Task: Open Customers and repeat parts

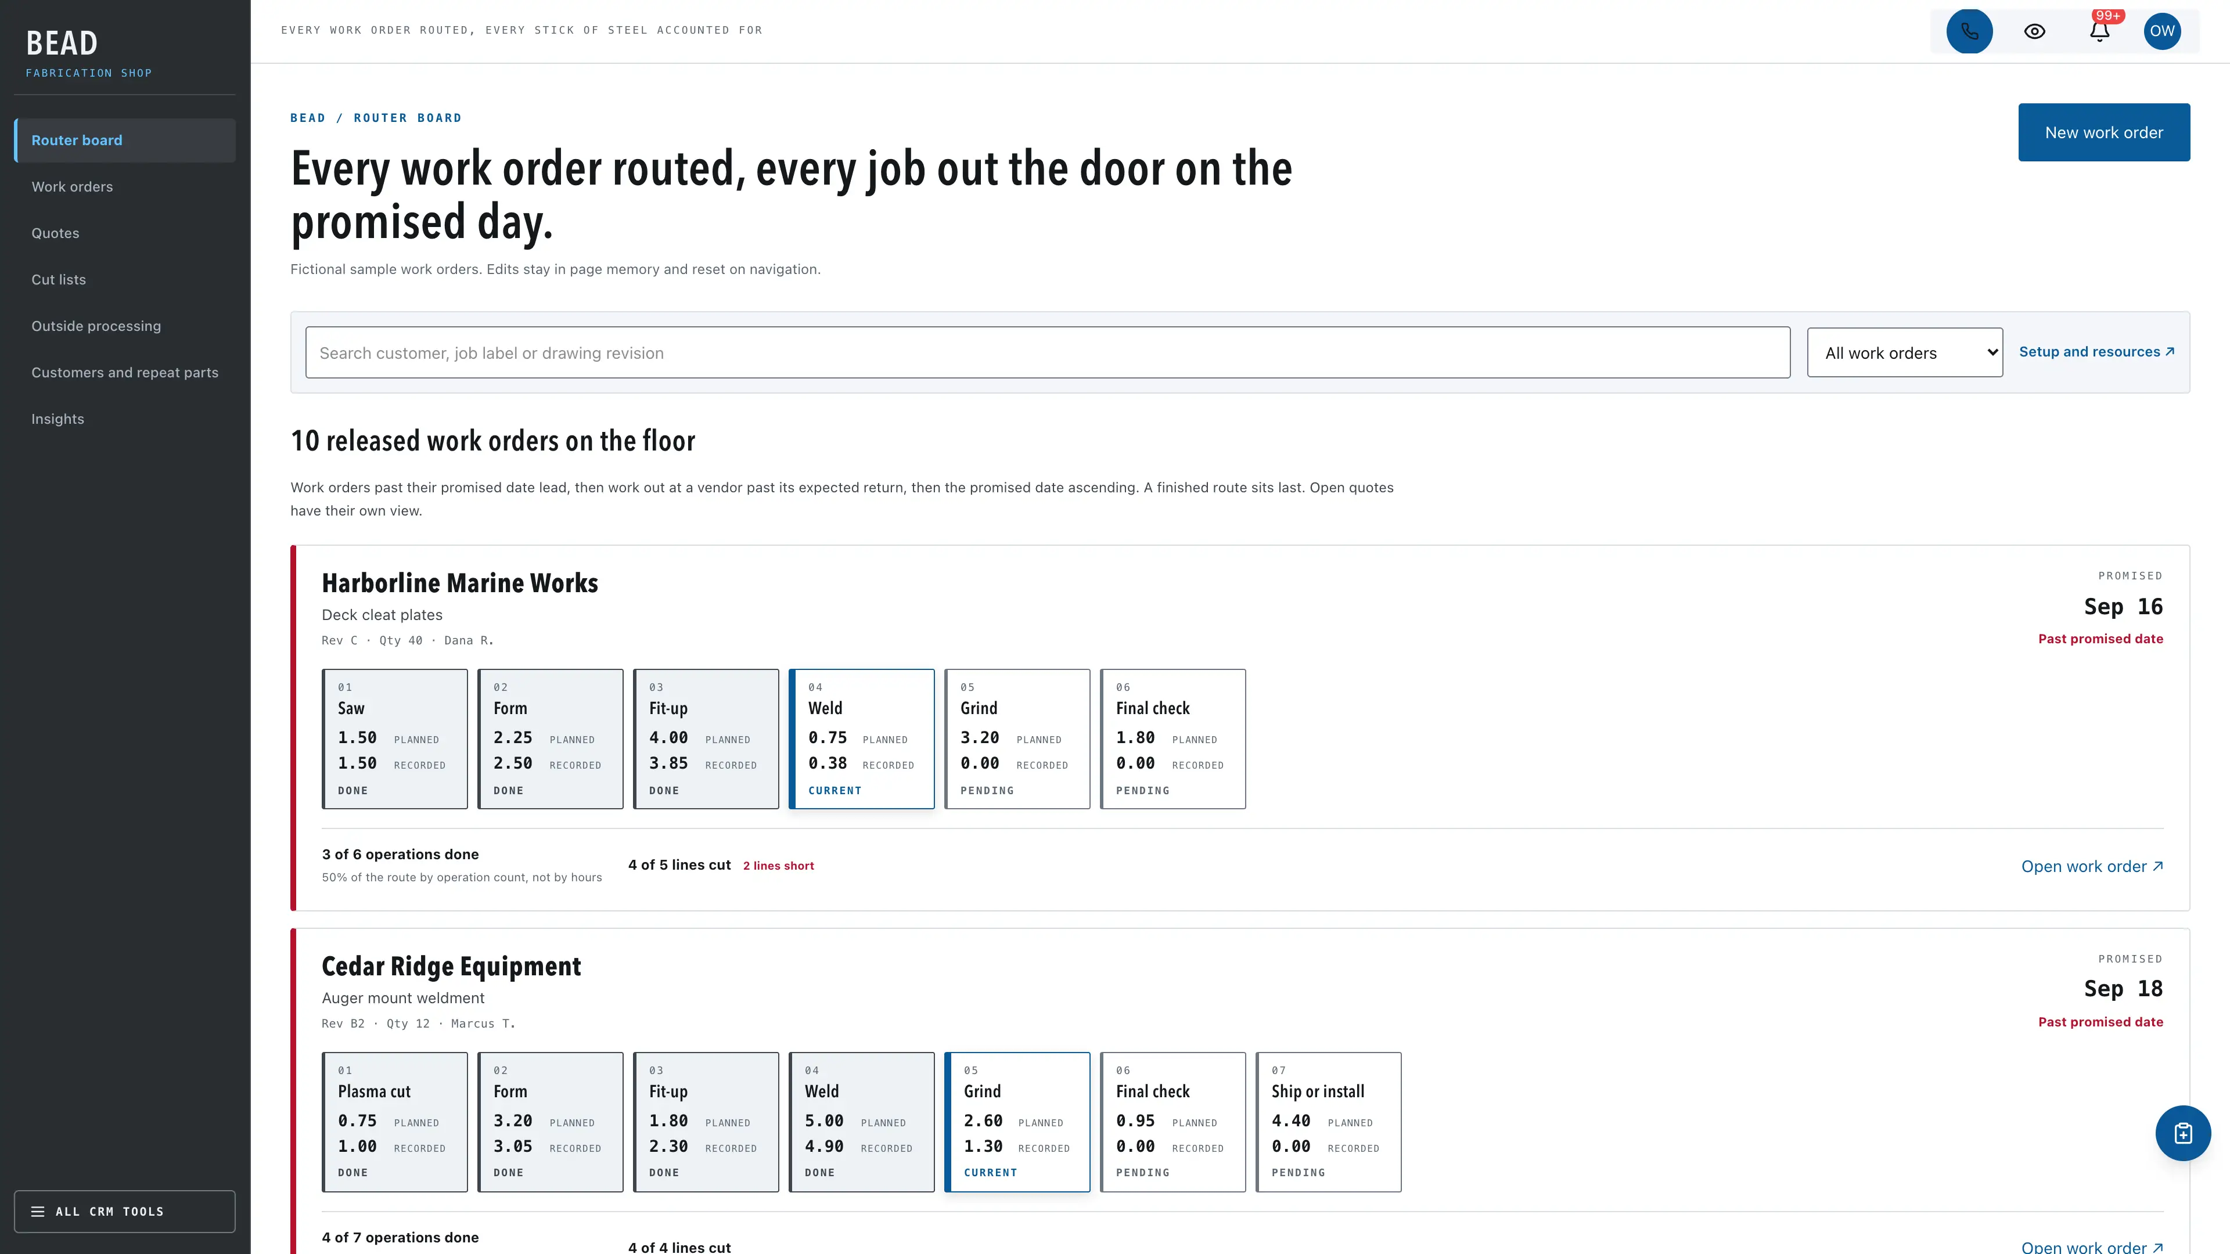Action: [125, 372]
